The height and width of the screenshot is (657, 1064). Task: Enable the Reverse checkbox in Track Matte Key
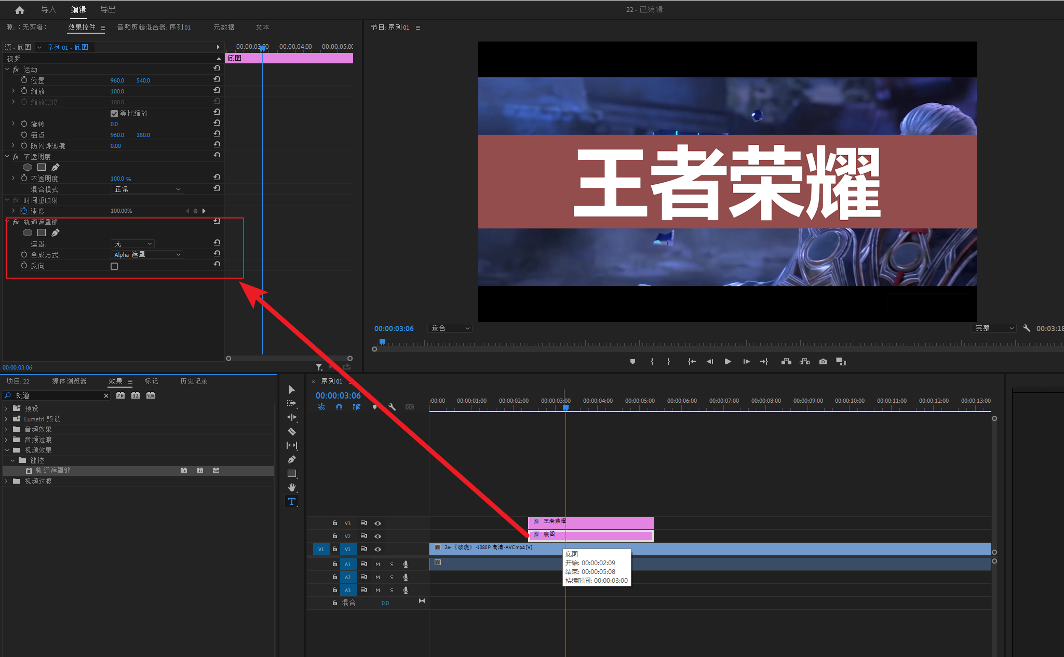[114, 266]
